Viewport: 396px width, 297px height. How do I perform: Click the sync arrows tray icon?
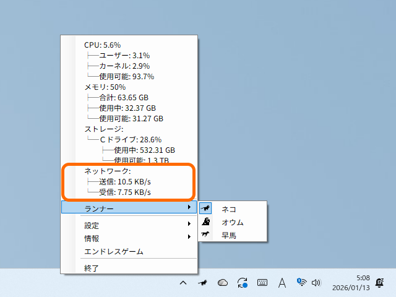[242, 283]
